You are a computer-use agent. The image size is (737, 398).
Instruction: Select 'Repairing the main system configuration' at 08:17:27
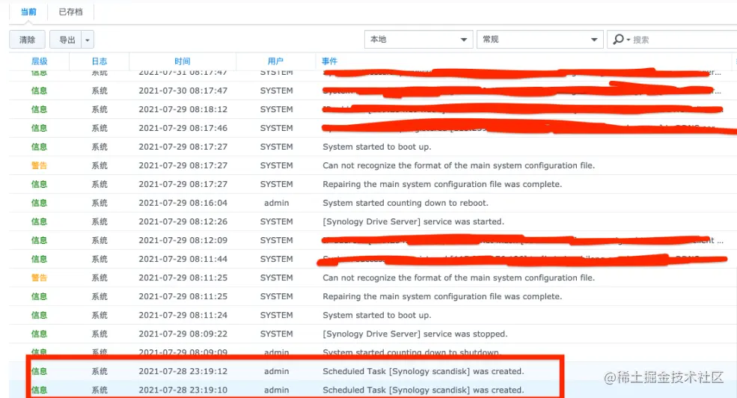click(373, 184)
